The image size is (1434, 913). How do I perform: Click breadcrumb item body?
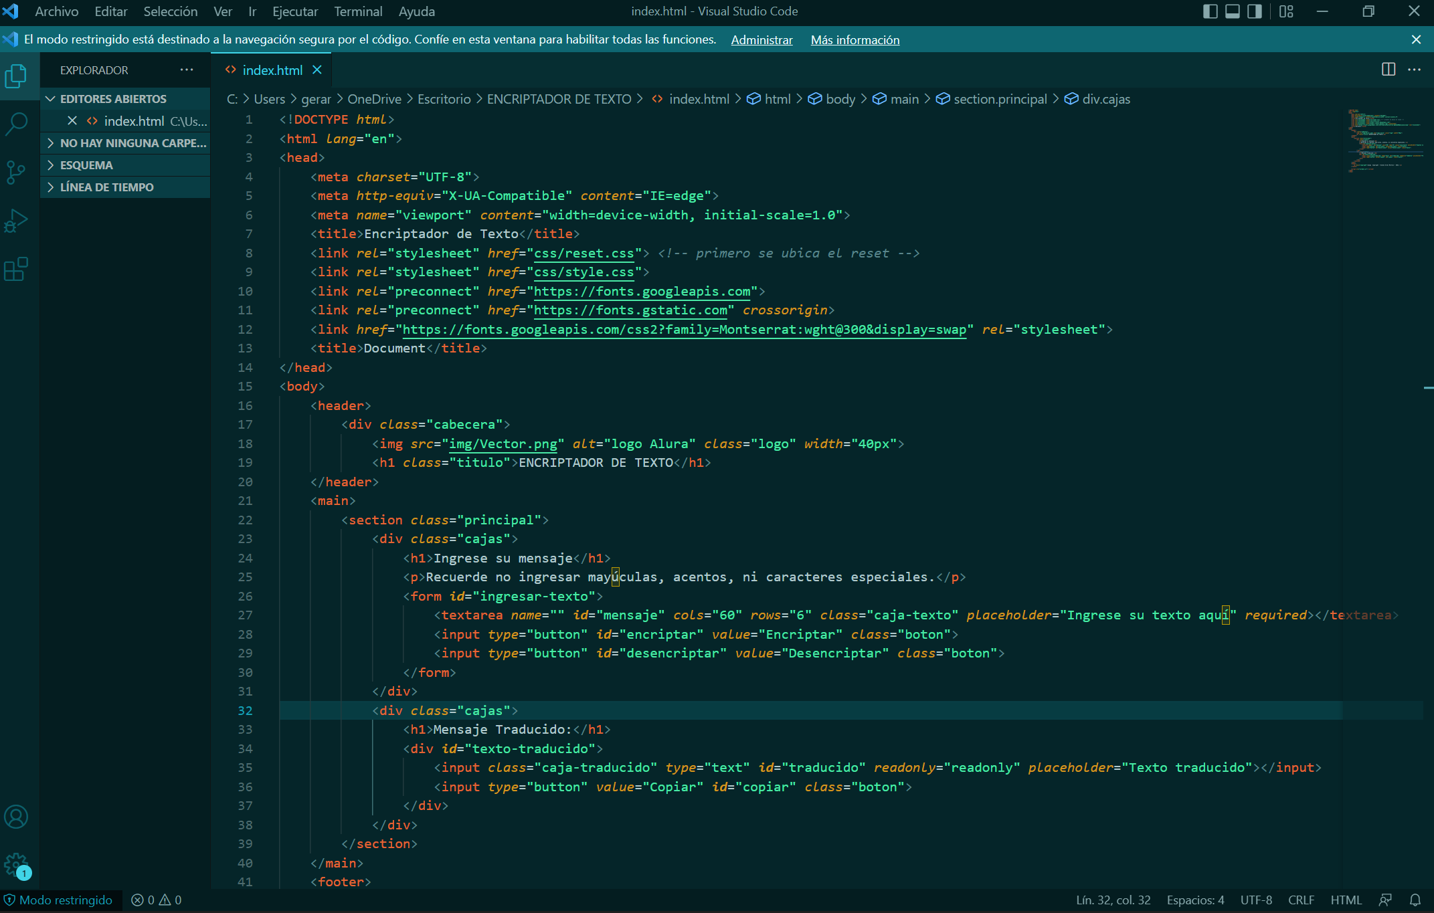coord(840,99)
